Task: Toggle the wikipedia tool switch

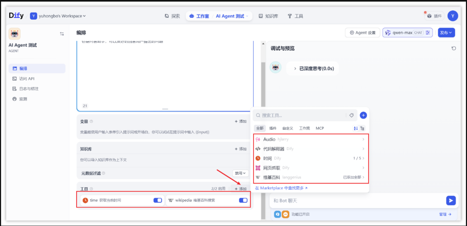Action: click(243, 200)
